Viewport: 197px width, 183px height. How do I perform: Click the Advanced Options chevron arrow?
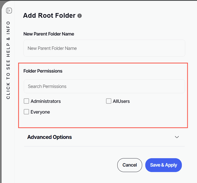click(177, 137)
